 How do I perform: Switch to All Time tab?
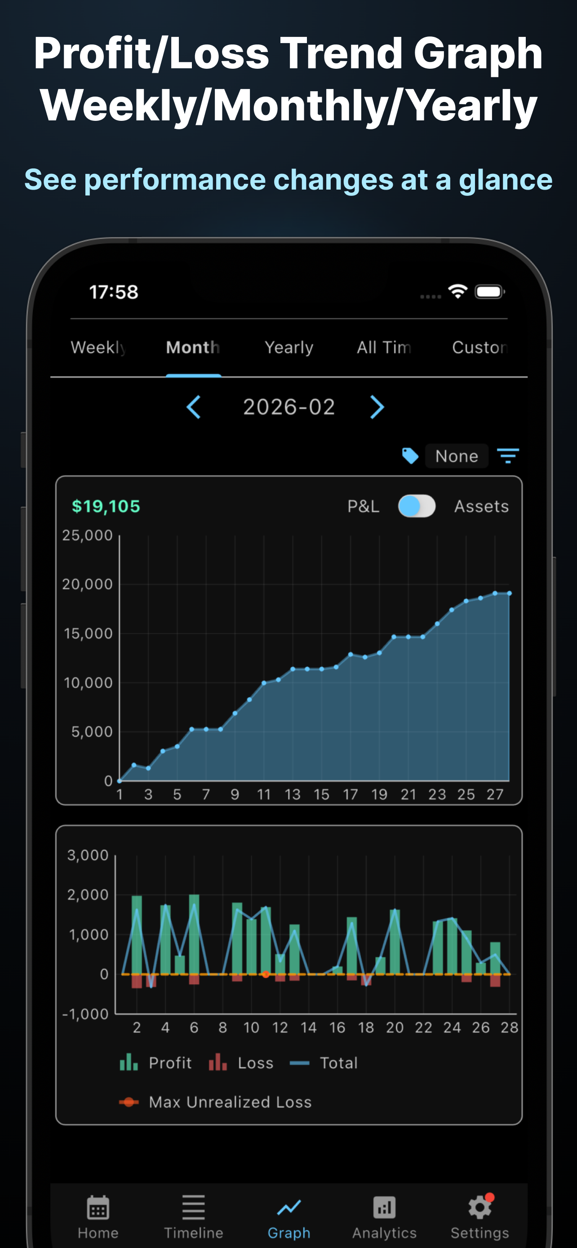(384, 347)
